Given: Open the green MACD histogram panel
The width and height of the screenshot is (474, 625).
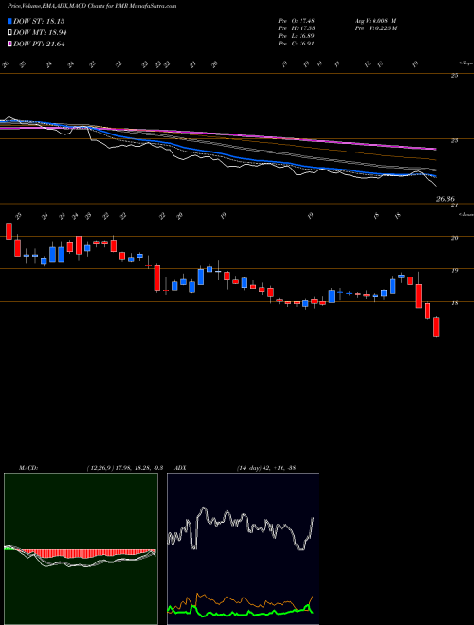Looking at the screenshot, I should 81,549.
